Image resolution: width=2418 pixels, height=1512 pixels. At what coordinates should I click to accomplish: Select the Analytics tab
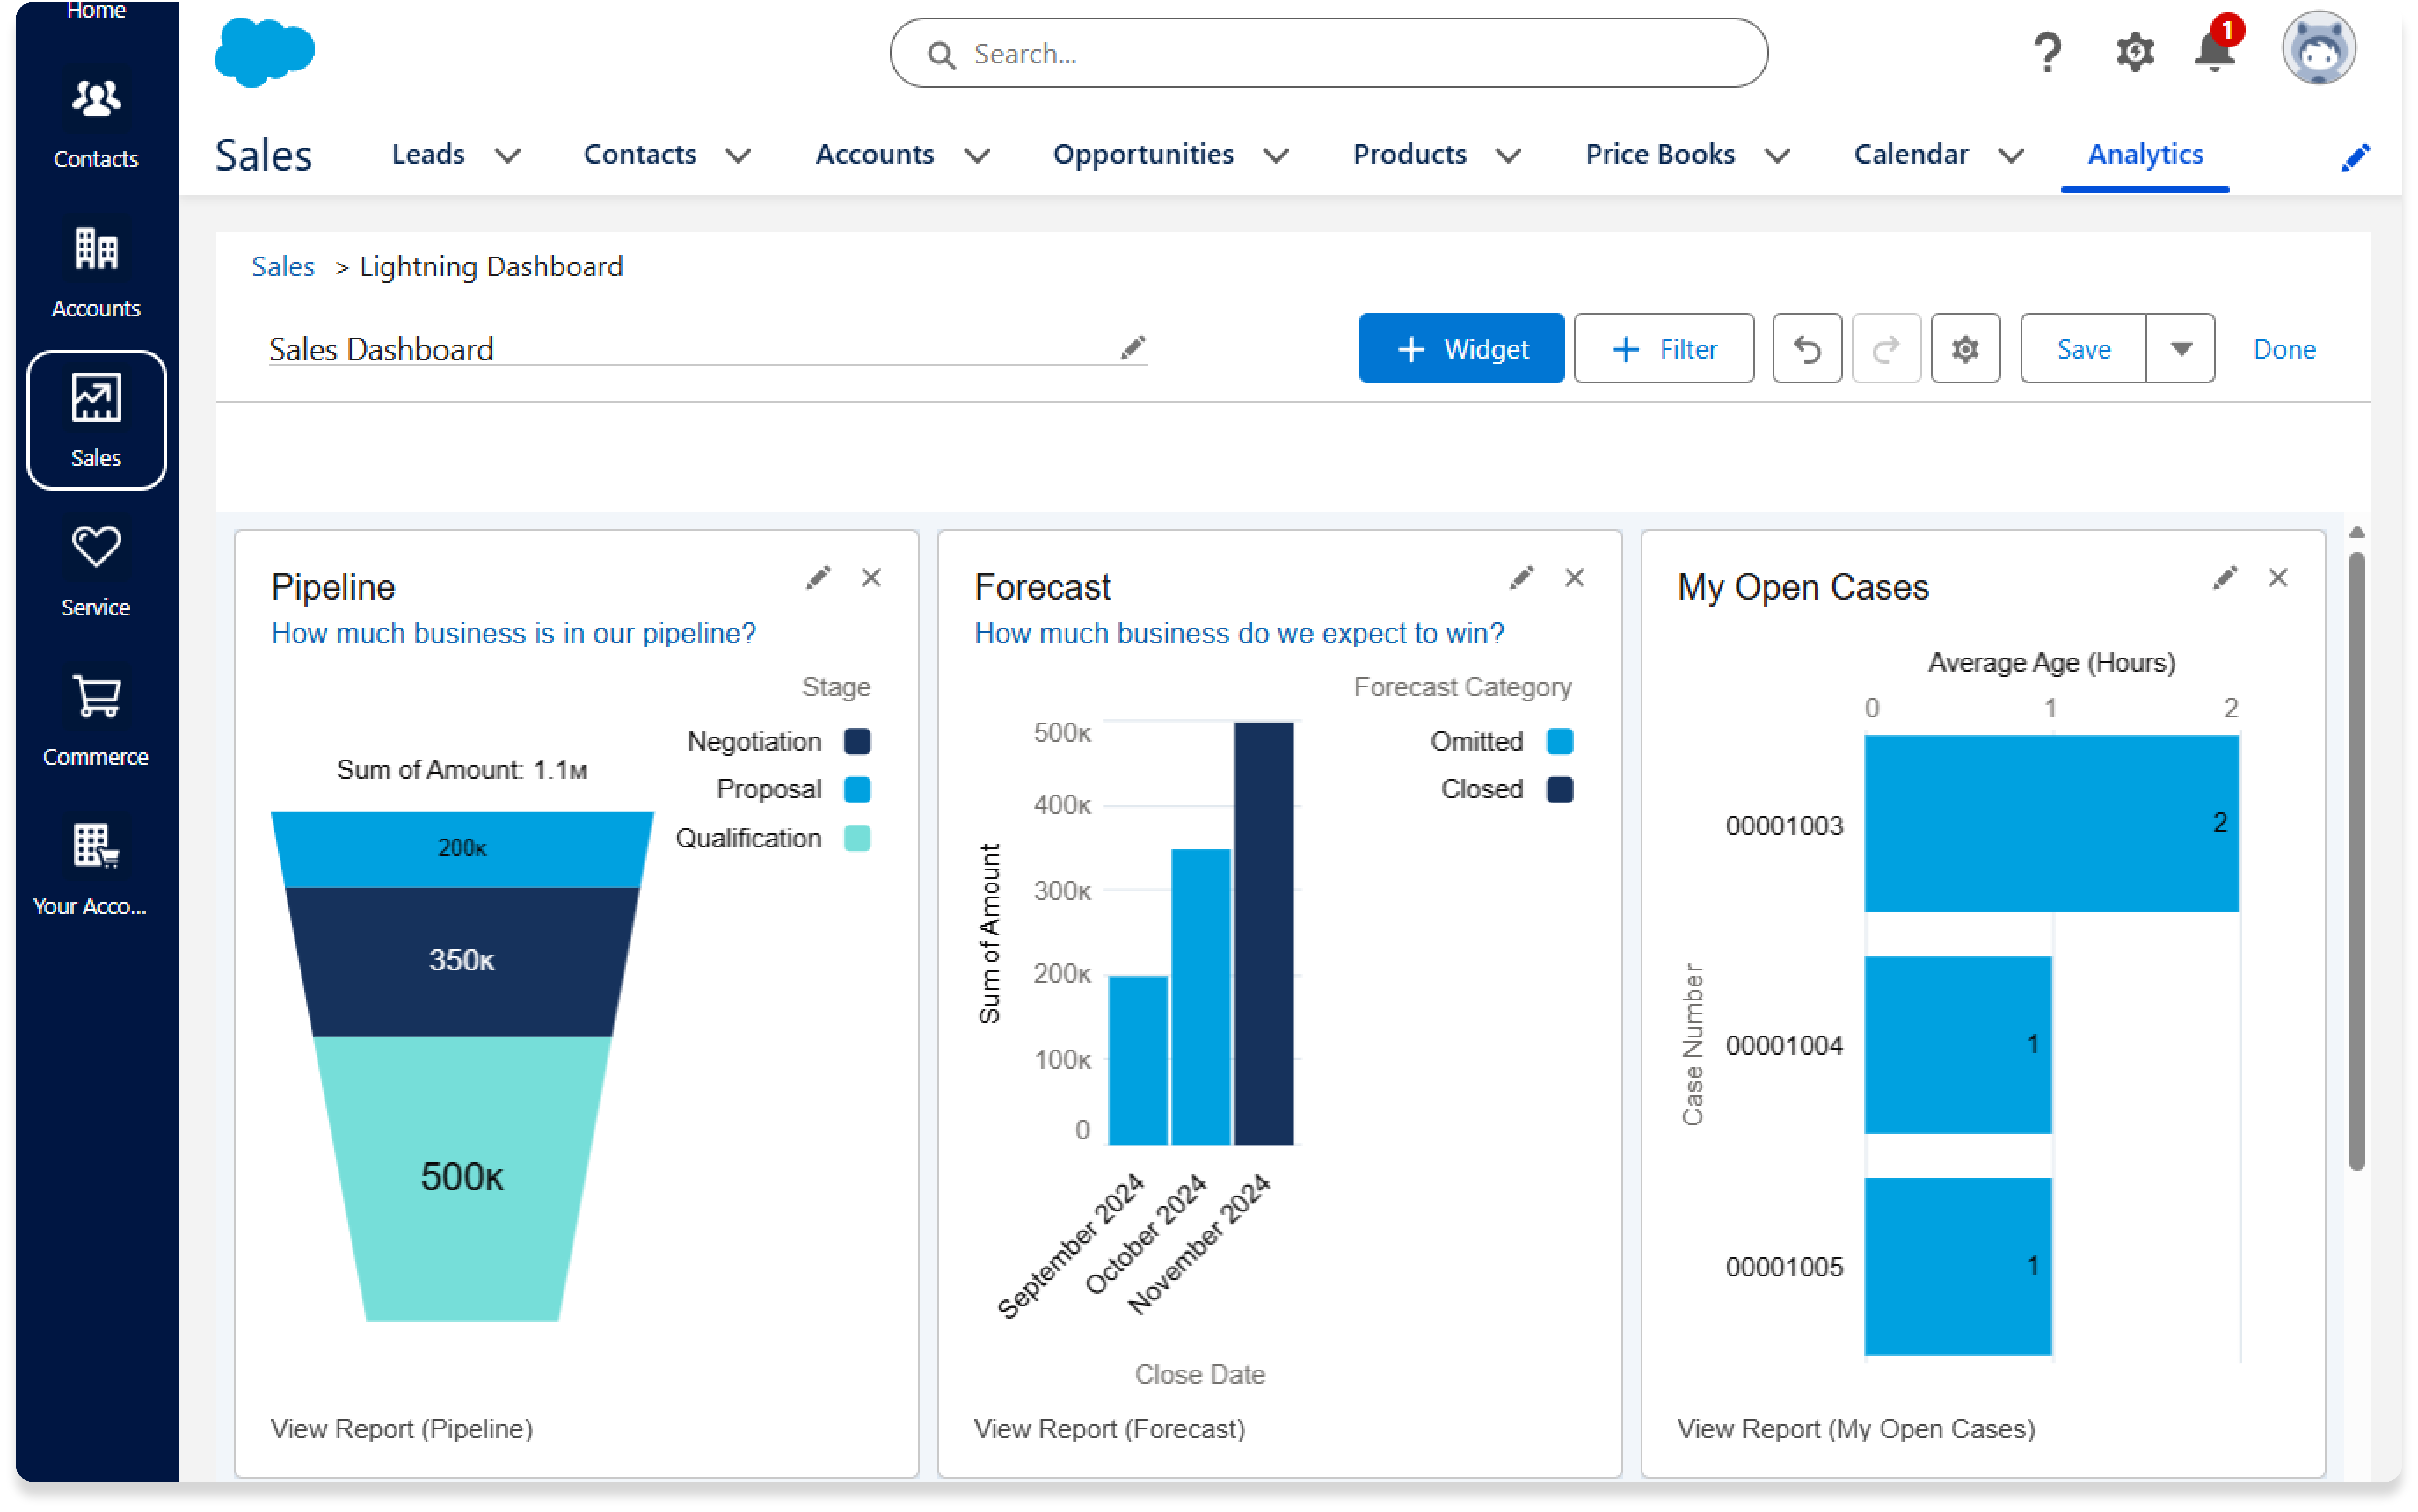[x=2145, y=155]
